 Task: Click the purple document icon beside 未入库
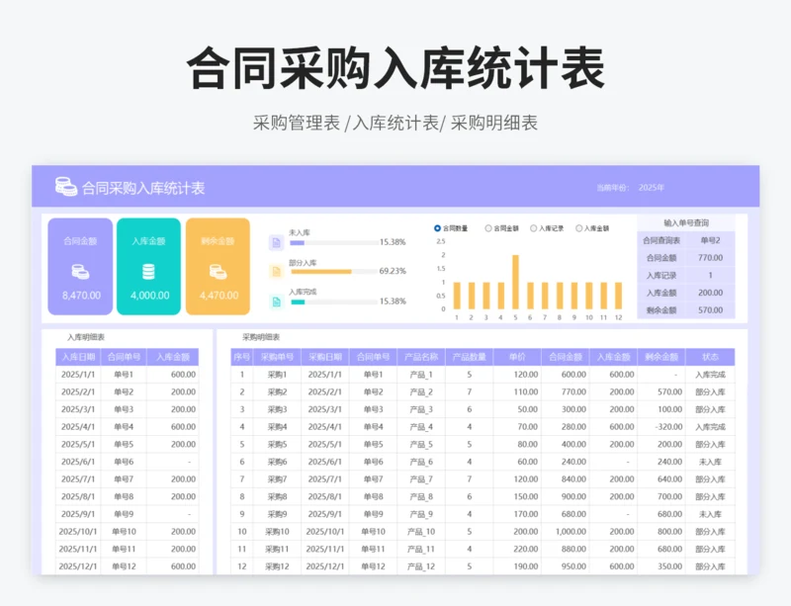click(276, 243)
